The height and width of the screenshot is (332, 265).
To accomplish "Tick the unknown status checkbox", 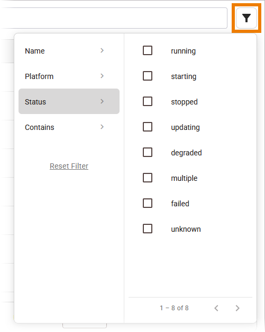I will pos(148,229).
